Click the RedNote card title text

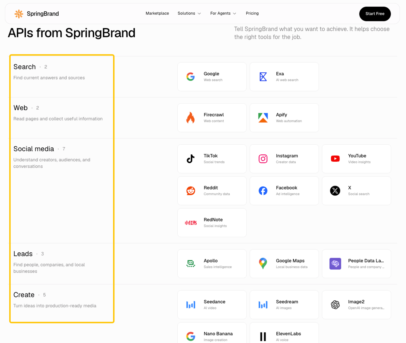(213, 220)
